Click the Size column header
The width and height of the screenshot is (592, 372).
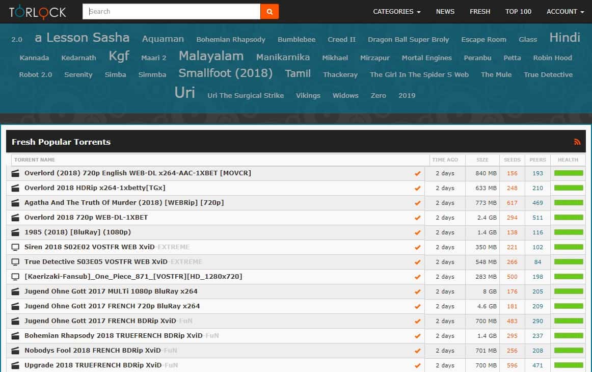point(482,160)
